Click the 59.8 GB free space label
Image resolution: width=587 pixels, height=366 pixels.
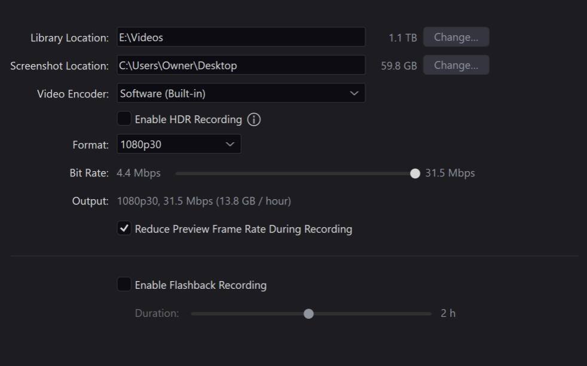point(399,66)
